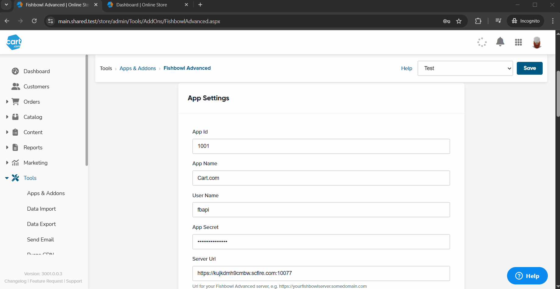Open the media control icon
This screenshot has height=289, width=560.
pos(498,21)
